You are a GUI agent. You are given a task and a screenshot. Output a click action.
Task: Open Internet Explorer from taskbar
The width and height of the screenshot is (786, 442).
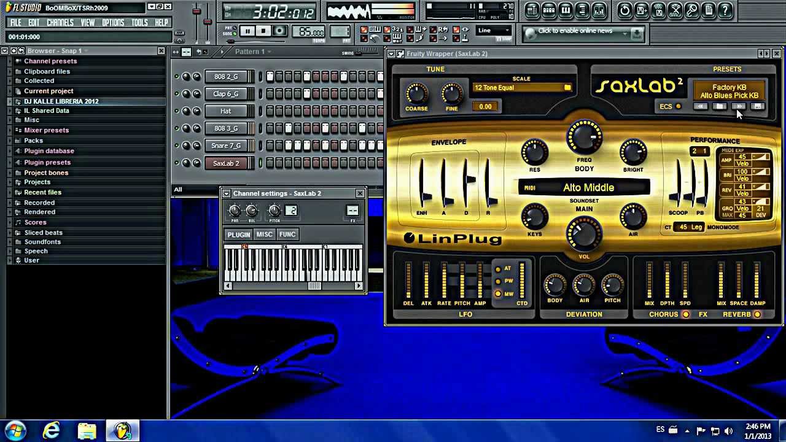(52, 430)
